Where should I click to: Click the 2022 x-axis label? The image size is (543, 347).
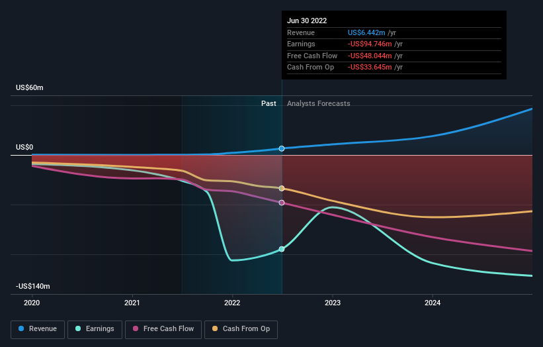[232, 303]
